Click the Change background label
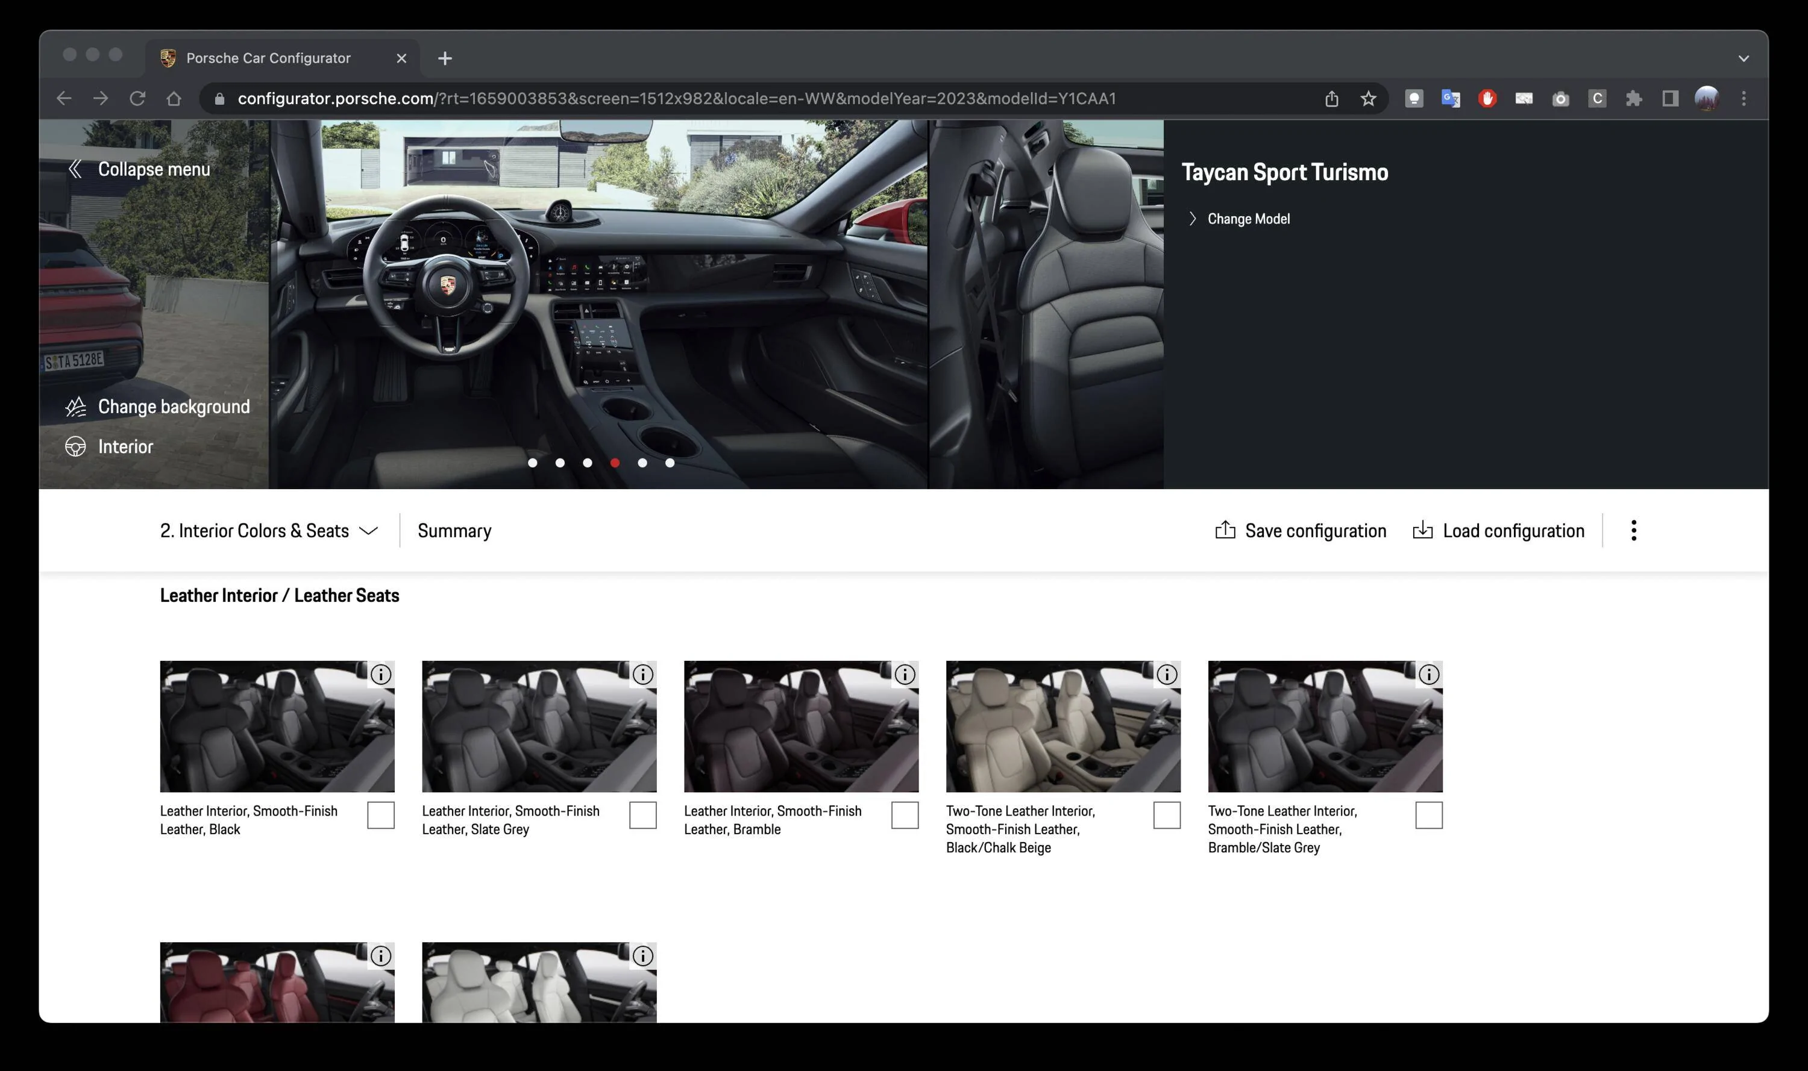The height and width of the screenshot is (1071, 1808). pos(174,407)
